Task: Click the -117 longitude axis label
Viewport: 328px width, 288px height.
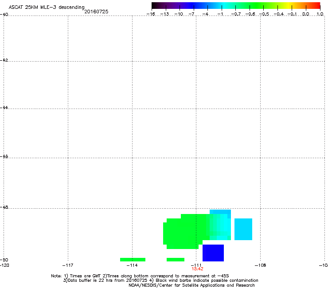Action: pyautogui.click(x=68, y=265)
